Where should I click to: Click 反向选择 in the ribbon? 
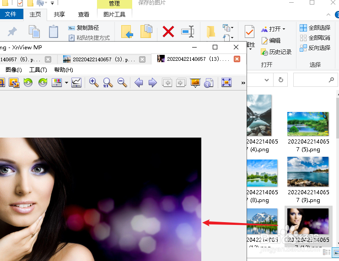(x=315, y=48)
